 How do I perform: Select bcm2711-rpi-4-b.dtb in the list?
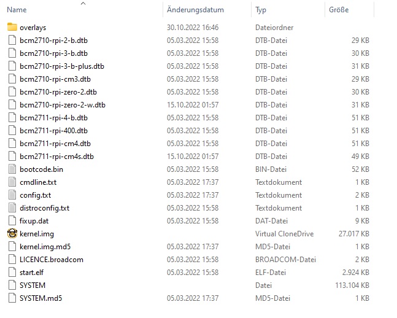click(x=53, y=118)
